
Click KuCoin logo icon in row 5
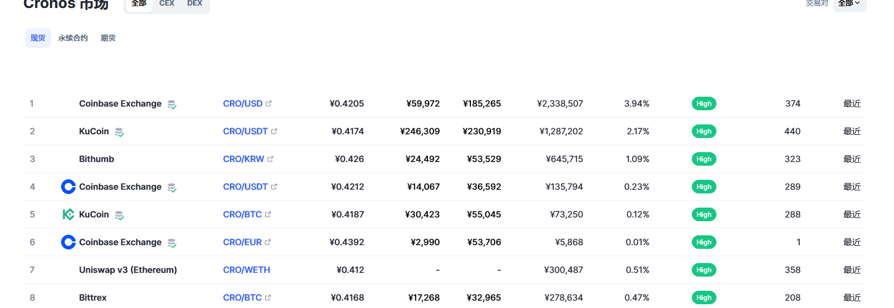[68, 214]
